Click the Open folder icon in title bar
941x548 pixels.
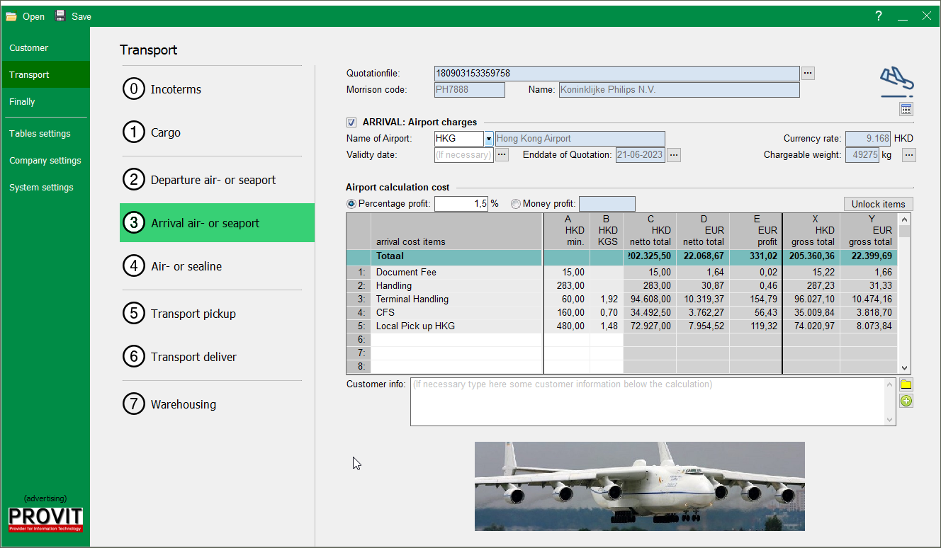click(12, 16)
